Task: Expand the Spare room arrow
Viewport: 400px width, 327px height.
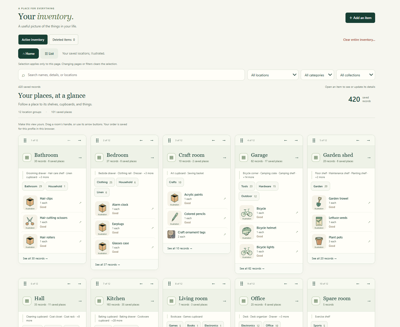Action: 369,301
